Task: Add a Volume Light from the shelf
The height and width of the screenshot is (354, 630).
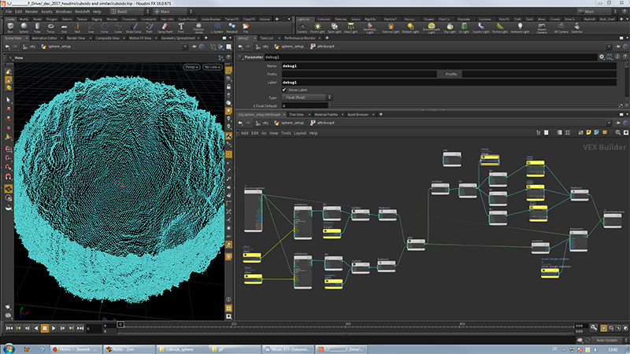Action: coord(391,28)
